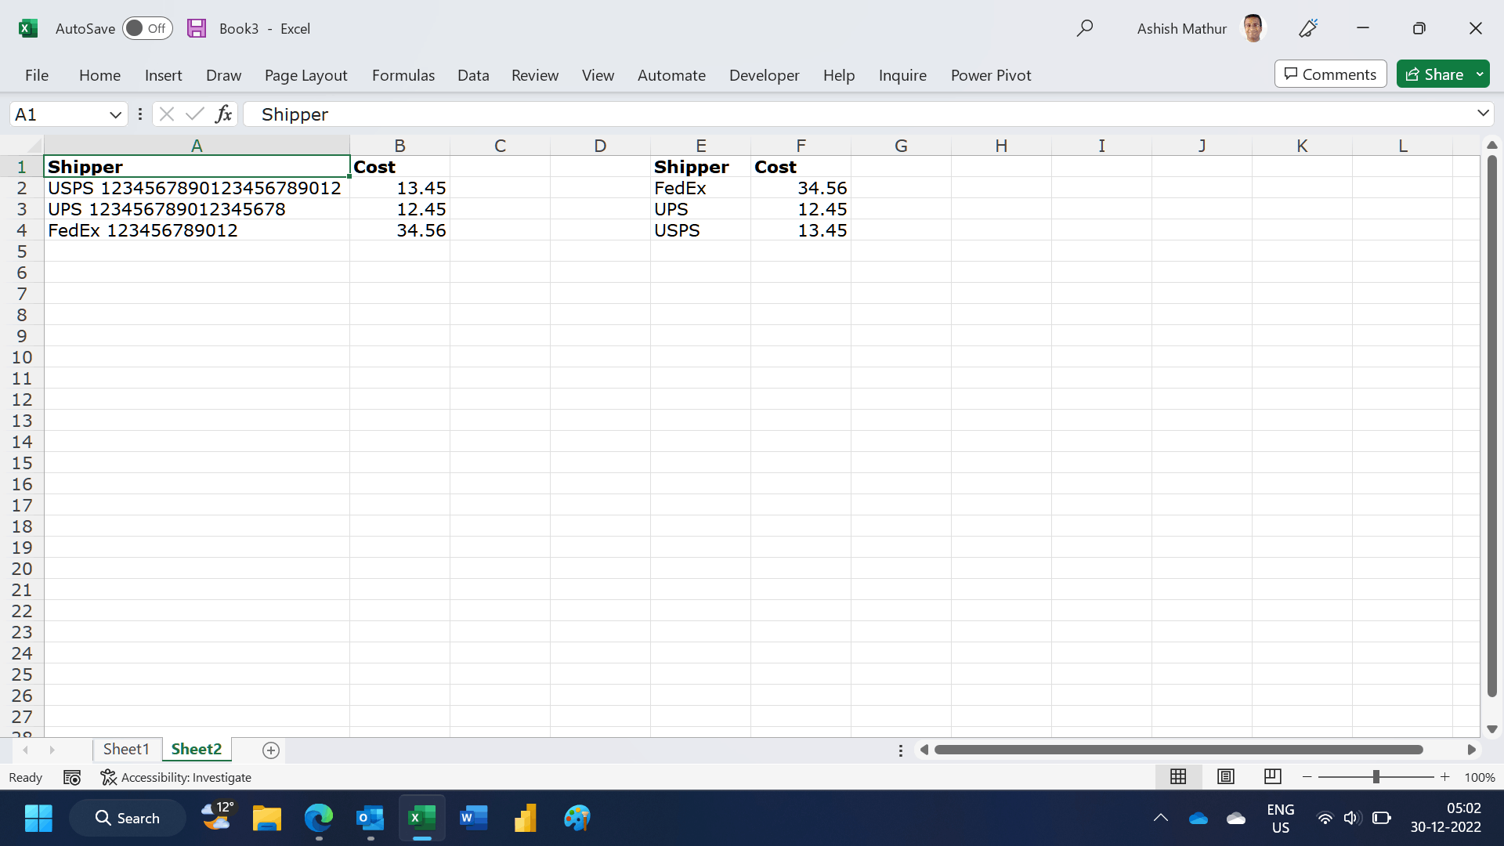Viewport: 1504px width, 846px height.
Task: Click the Insert Function fx icon
Action: click(223, 114)
